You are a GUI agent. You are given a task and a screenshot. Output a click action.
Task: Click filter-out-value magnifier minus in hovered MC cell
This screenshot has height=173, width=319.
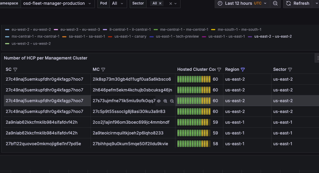pyautogui.click(x=172, y=101)
